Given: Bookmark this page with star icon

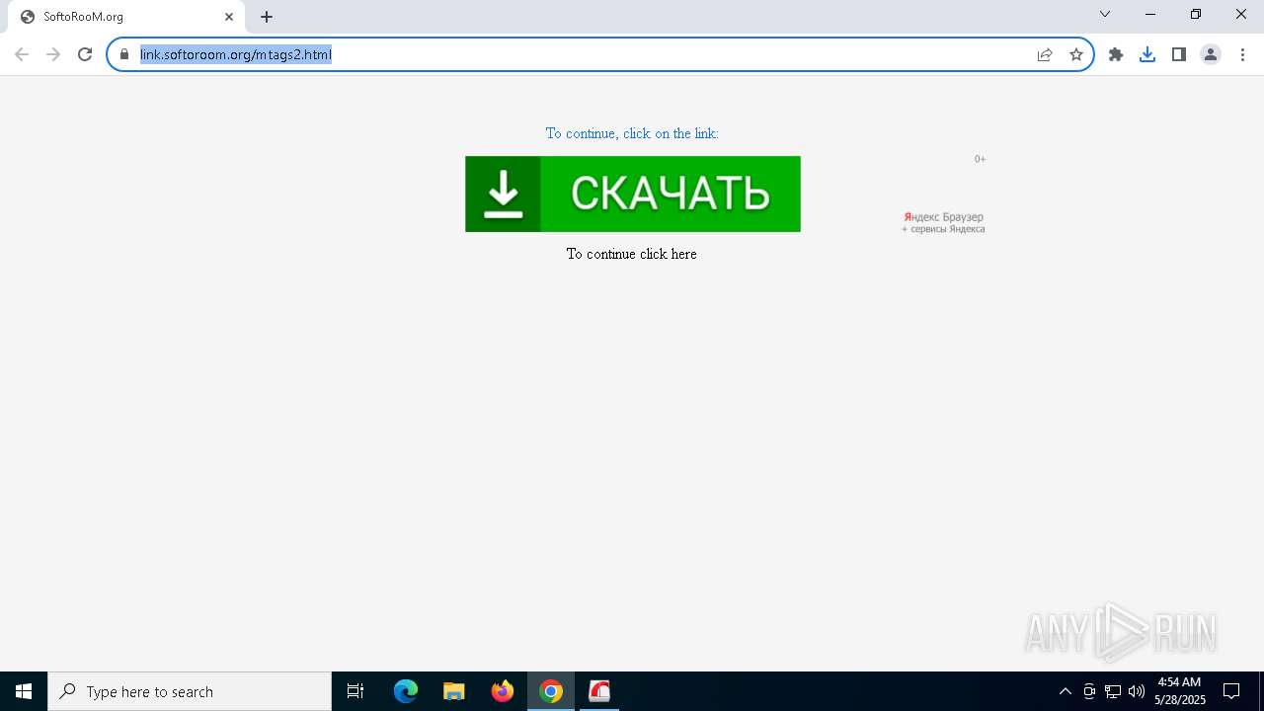Looking at the screenshot, I should click(1076, 54).
